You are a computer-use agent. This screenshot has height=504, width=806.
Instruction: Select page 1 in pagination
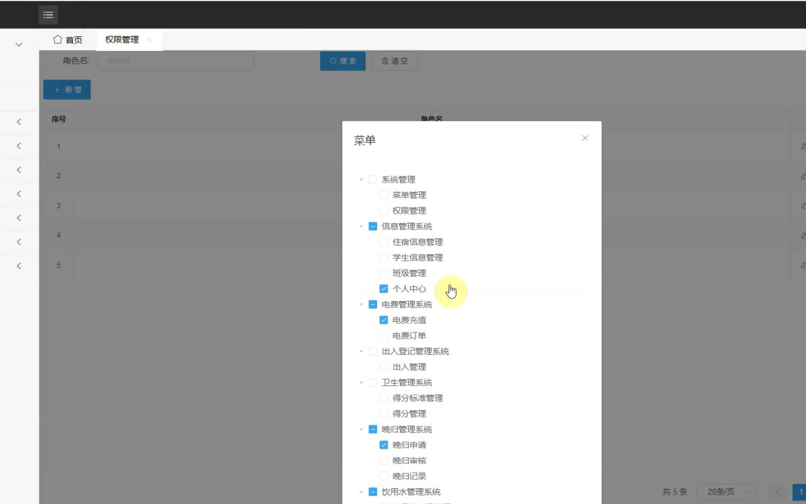(800, 492)
